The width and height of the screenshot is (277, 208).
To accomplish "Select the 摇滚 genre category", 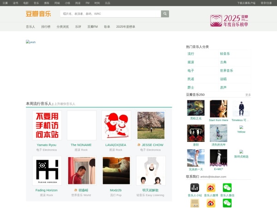I will [191, 62].
